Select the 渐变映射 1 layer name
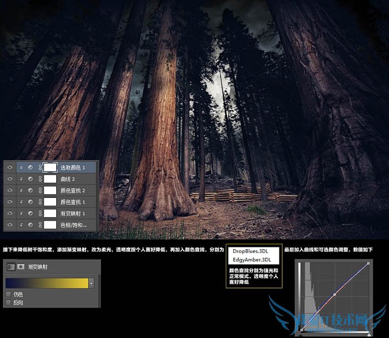This screenshot has width=389, height=338. pos(73,213)
